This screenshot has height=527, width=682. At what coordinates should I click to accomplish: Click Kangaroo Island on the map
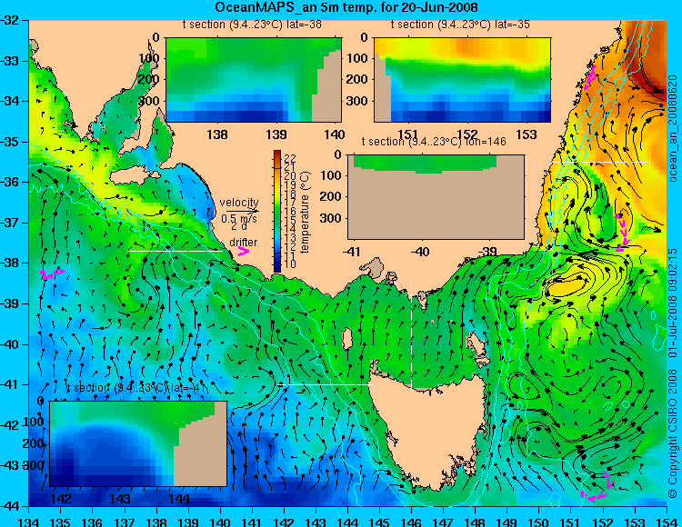(133, 175)
